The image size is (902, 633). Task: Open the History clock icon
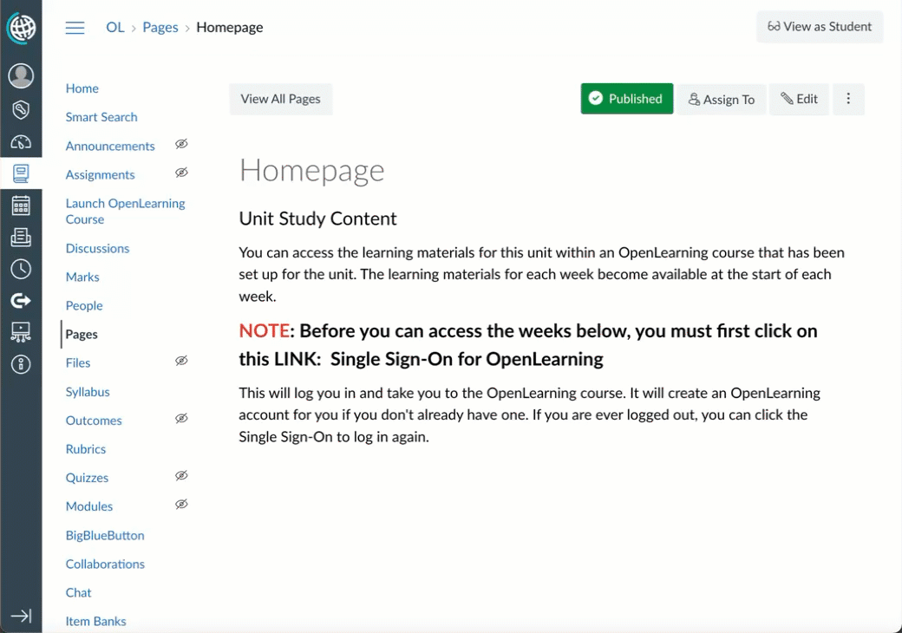click(x=21, y=269)
